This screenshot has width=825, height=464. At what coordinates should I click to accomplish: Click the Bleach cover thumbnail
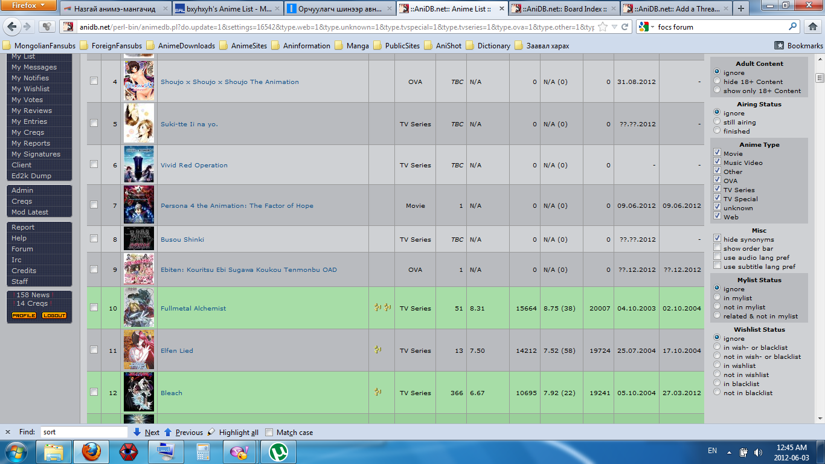(x=139, y=392)
